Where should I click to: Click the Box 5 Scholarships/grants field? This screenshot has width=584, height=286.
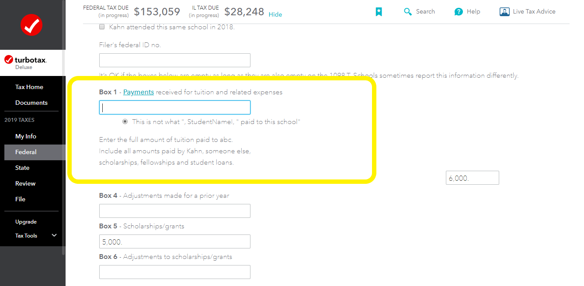[174, 241]
